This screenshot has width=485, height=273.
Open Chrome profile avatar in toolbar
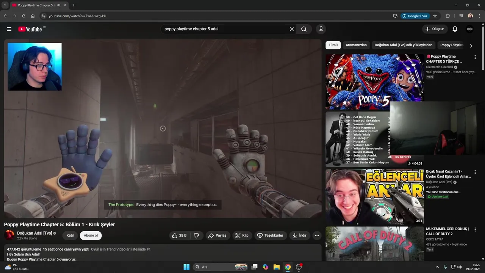pos(470,16)
